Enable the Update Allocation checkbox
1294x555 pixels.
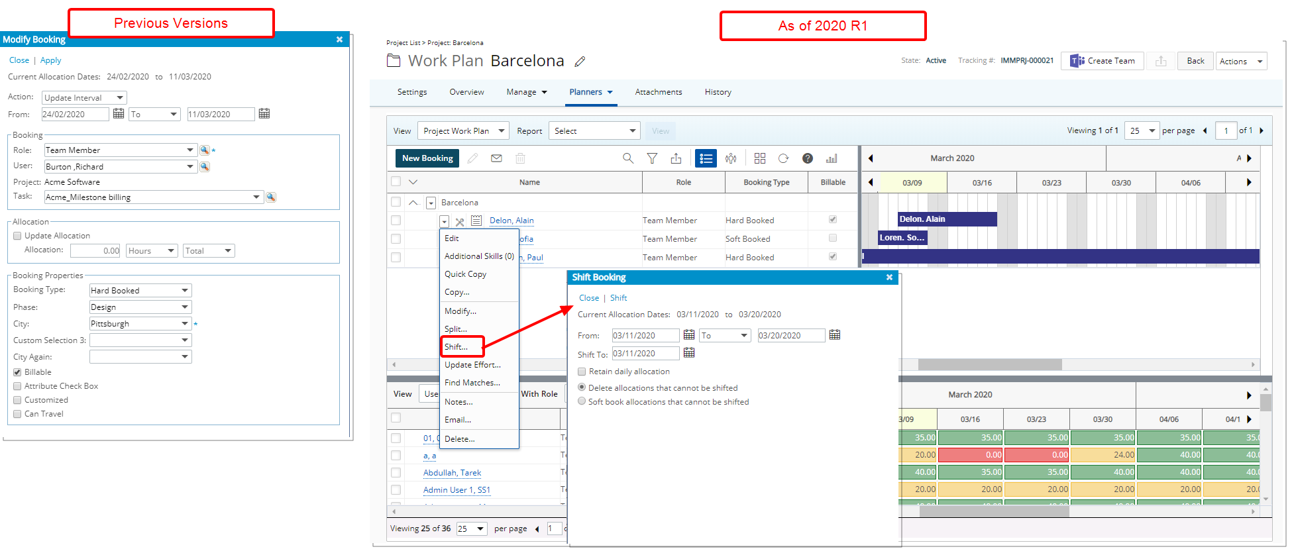coord(17,236)
